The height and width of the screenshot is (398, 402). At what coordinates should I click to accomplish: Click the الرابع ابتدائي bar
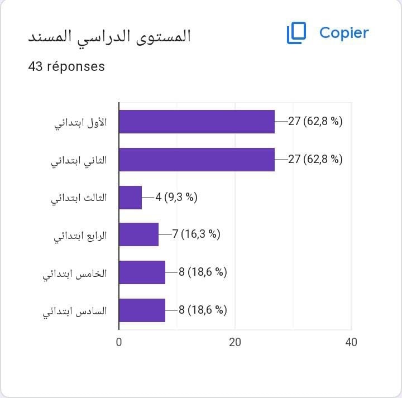pyautogui.click(x=139, y=234)
